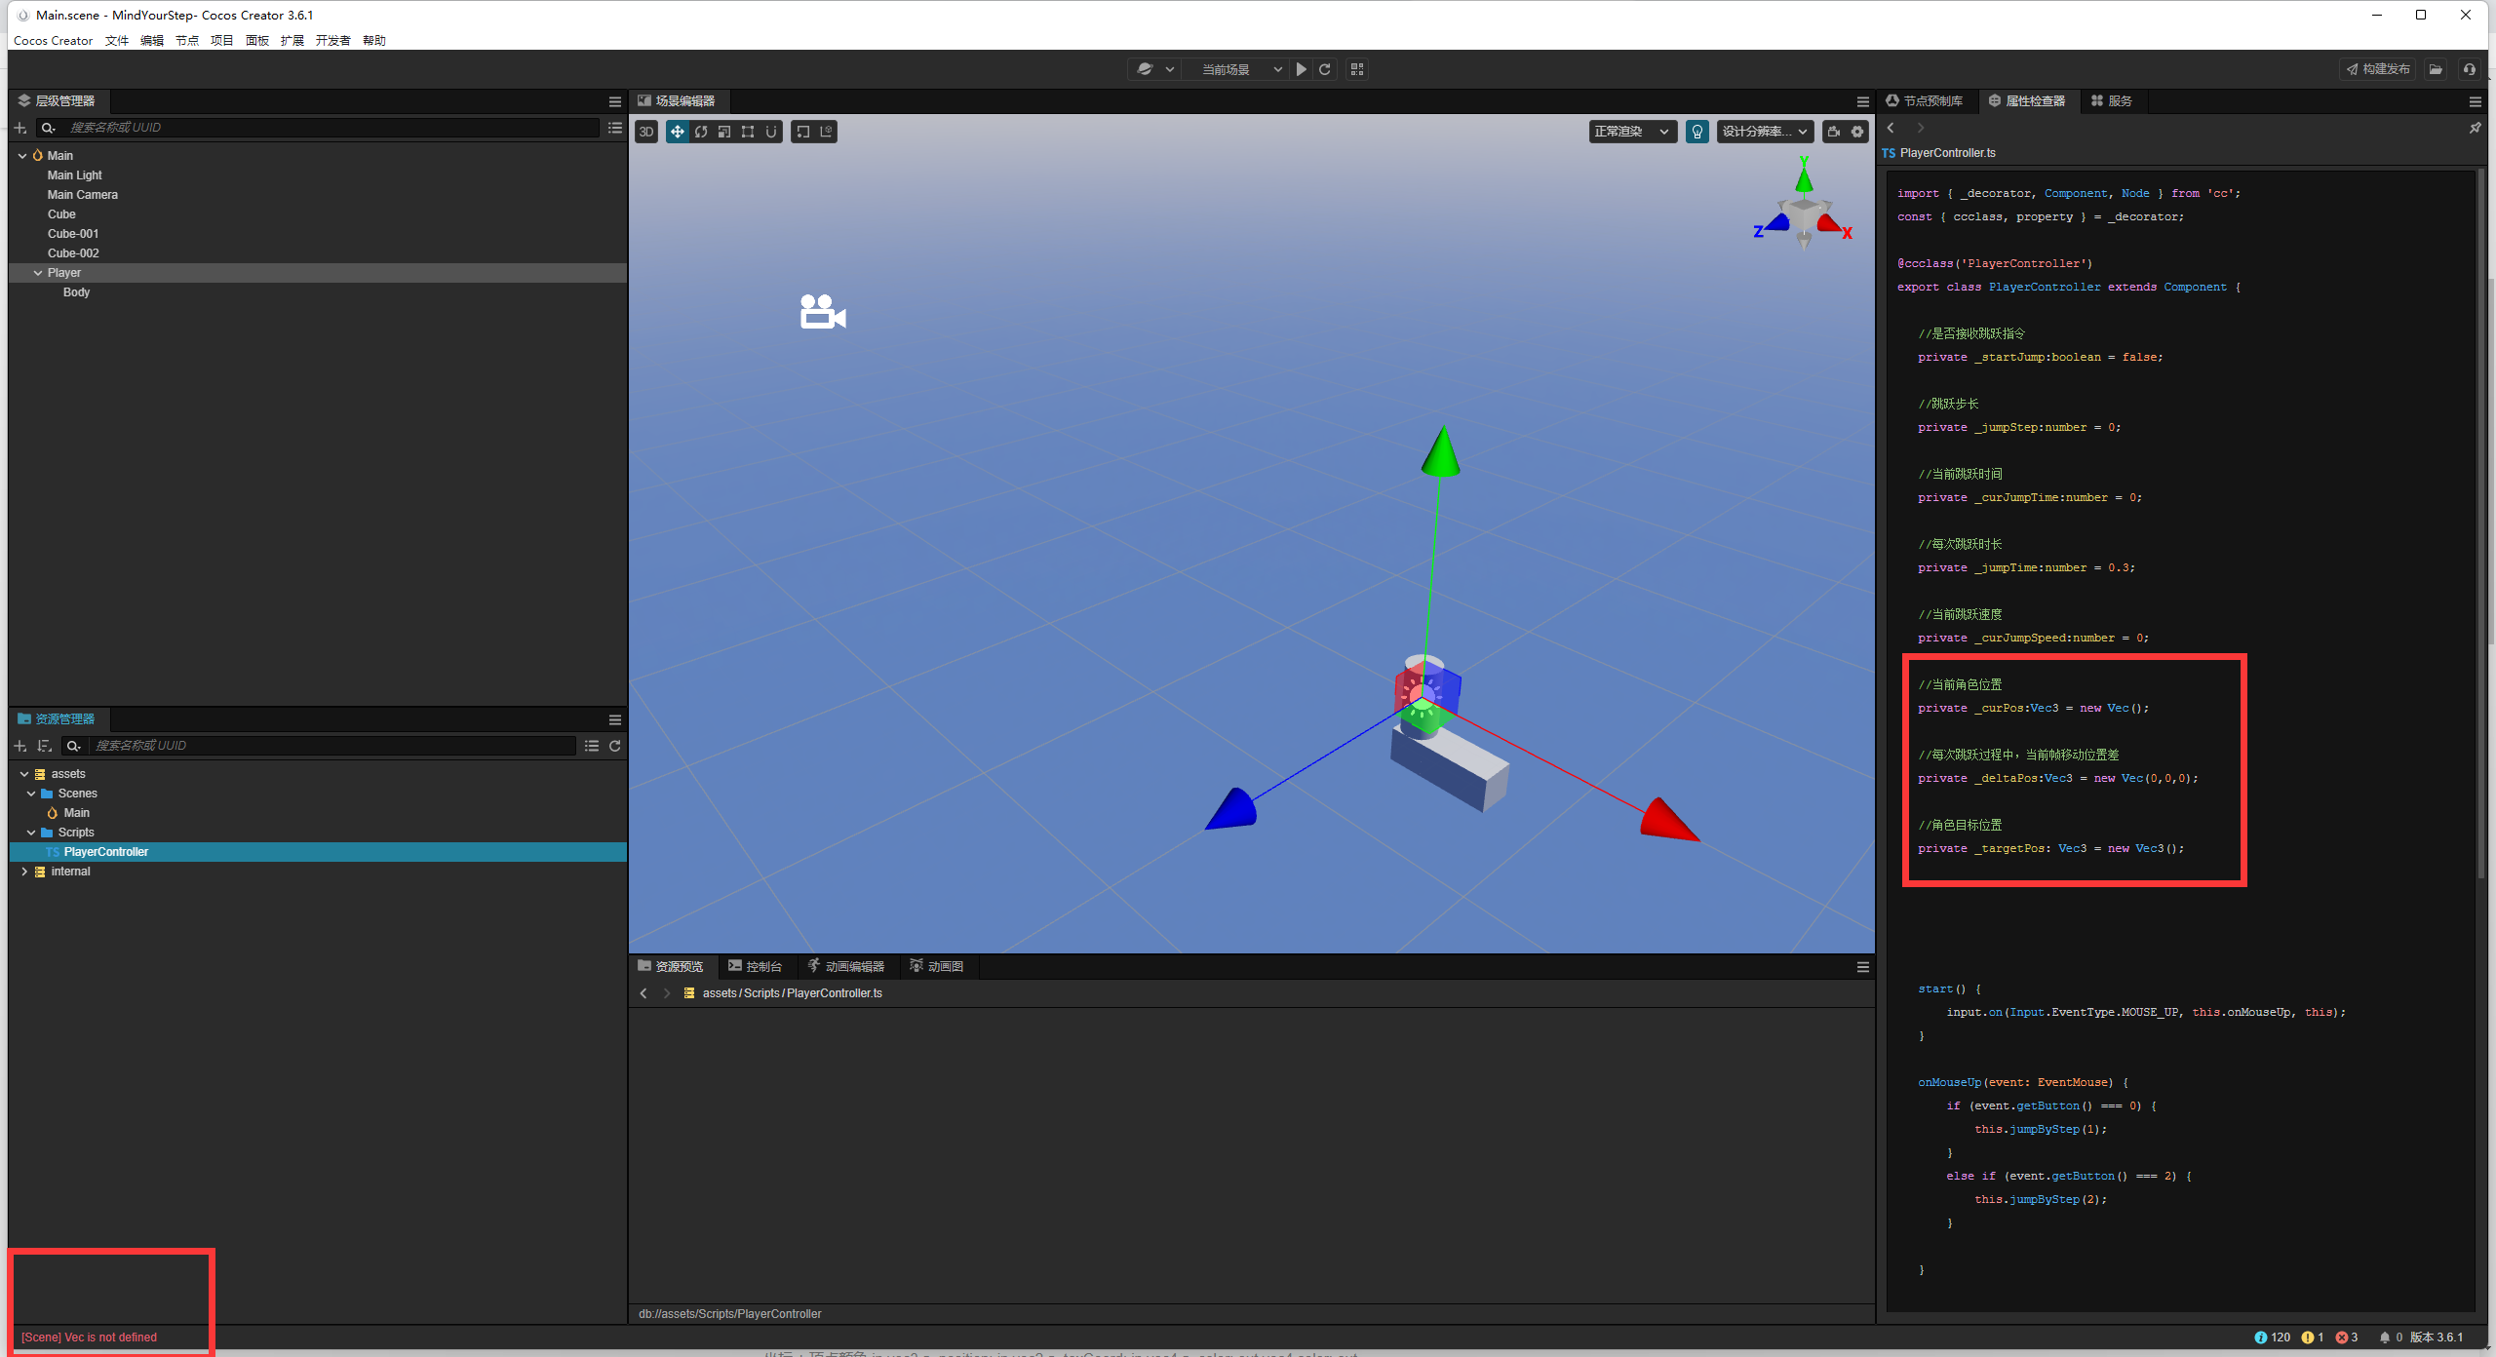Refresh the assets panel list
The width and height of the screenshot is (2496, 1357).
[615, 746]
